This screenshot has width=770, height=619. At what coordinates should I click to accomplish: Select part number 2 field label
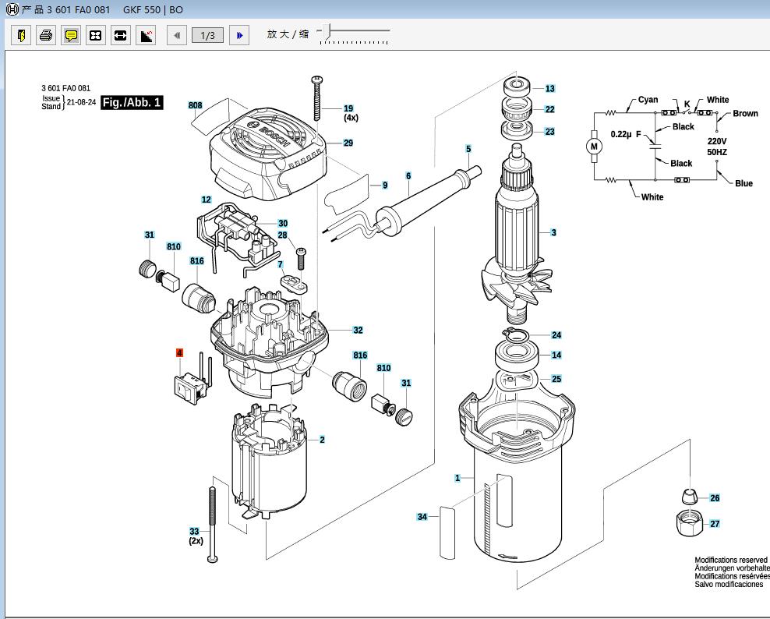pyautogui.click(x=322, y=440)
